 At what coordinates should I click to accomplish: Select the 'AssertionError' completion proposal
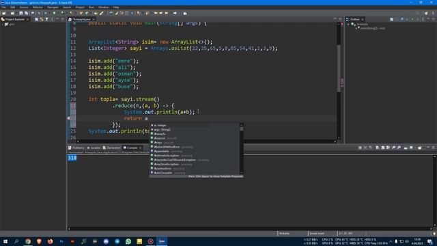point(195,169)
